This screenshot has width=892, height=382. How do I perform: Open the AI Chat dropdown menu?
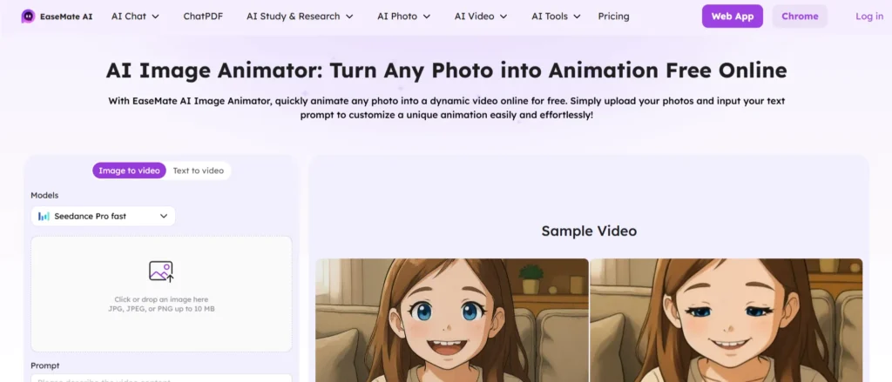coord(135,17)
